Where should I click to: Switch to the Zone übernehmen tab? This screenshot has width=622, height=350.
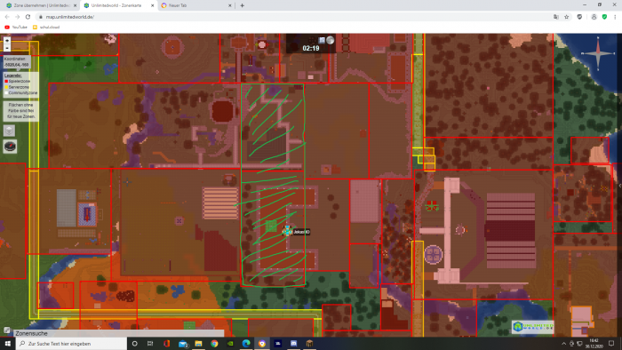[41, 5]
